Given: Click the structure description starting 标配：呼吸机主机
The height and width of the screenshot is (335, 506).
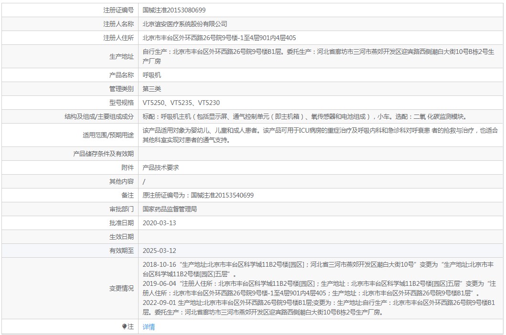Looking at the screenshot, I should [x=305, y=116].
